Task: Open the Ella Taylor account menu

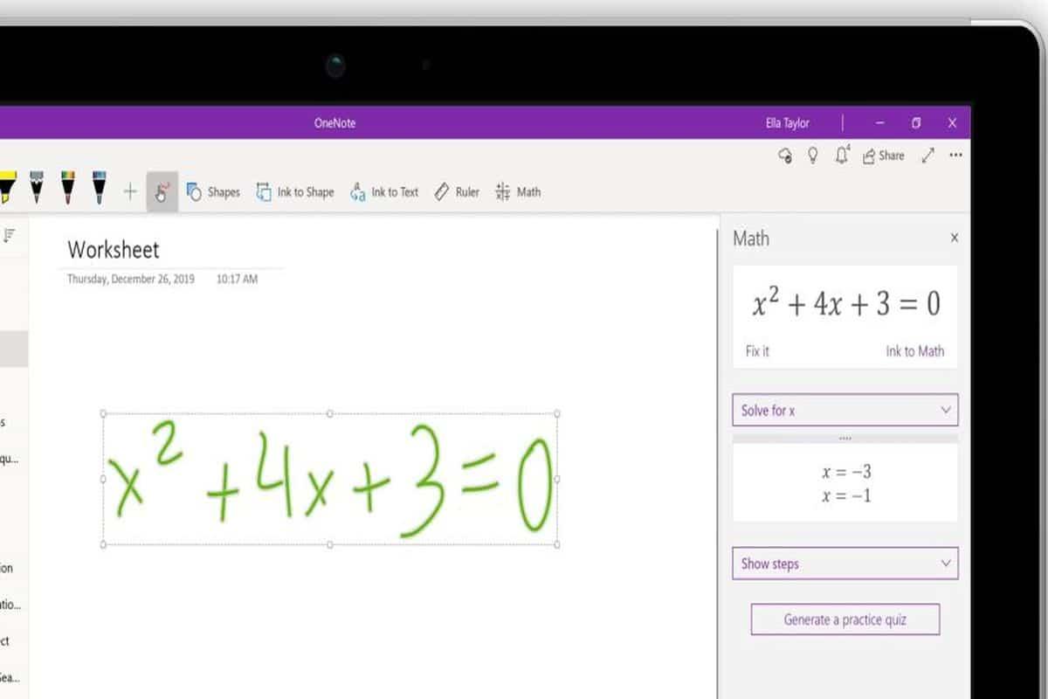Action: tap(786, 123)
